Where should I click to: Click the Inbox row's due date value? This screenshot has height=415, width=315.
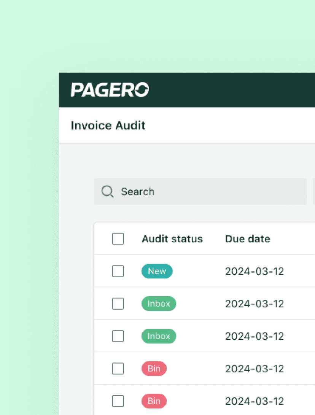pos(254,304)
